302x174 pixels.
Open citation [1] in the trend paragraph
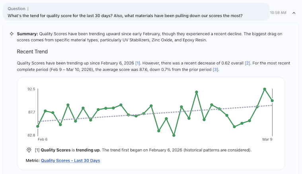click(x=138, y=63)
